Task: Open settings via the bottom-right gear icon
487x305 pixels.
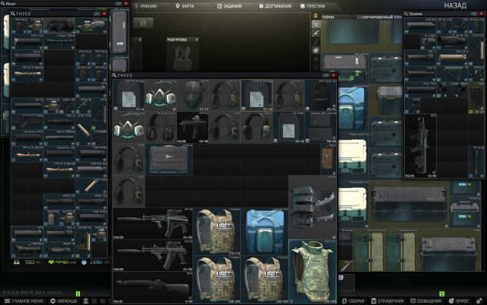Action: 479,301
